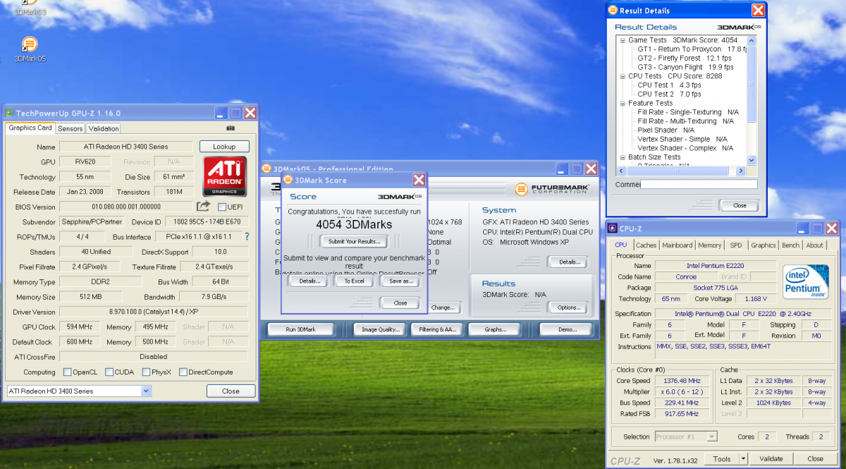
Task: Click the 3DMark Score dialog title icon
Action: (289, 180)
